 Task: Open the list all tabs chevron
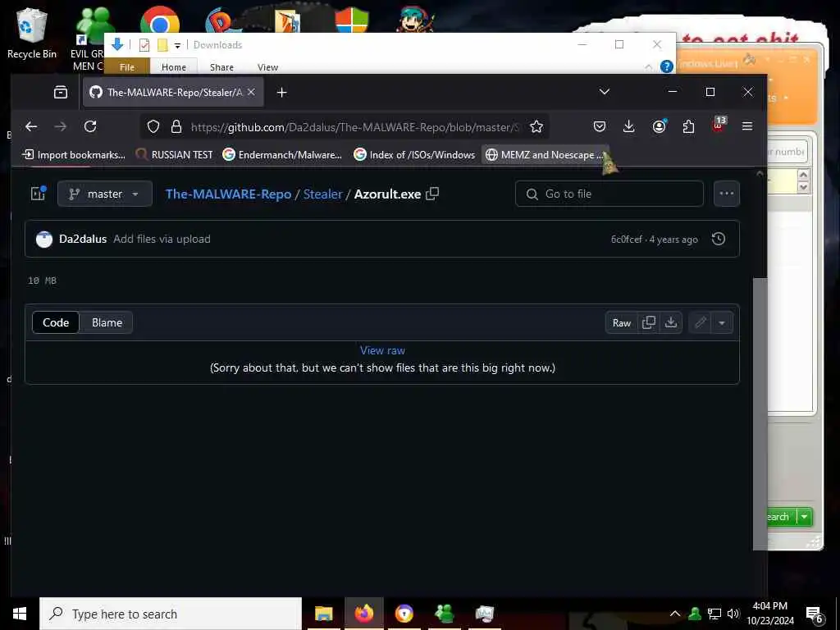(605, 92)
